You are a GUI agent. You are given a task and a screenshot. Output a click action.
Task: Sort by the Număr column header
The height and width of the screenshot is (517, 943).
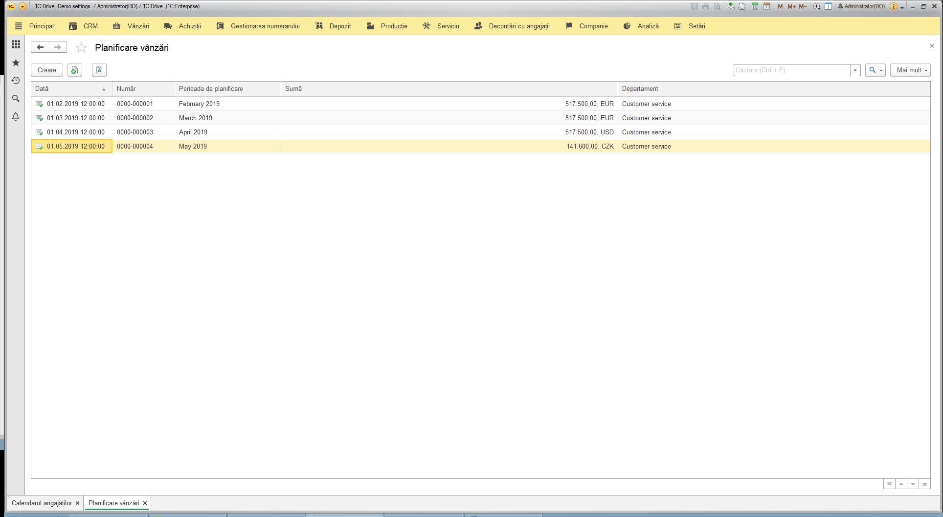point(143,89)
